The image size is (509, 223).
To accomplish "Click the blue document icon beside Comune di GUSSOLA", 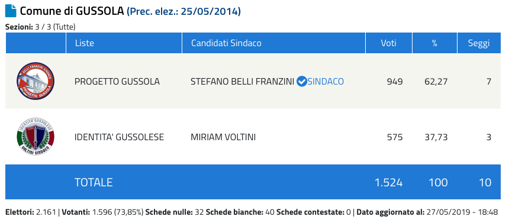I will tap(11, 11).
